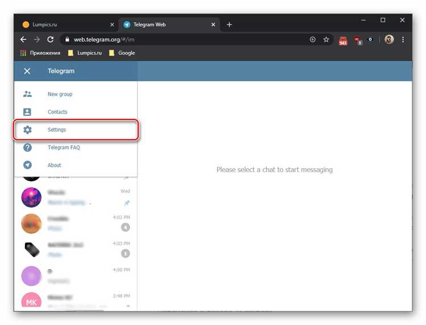This screenshot has height=325, width=426.
Task: Bookmark this page with the star
Action: 326,40
